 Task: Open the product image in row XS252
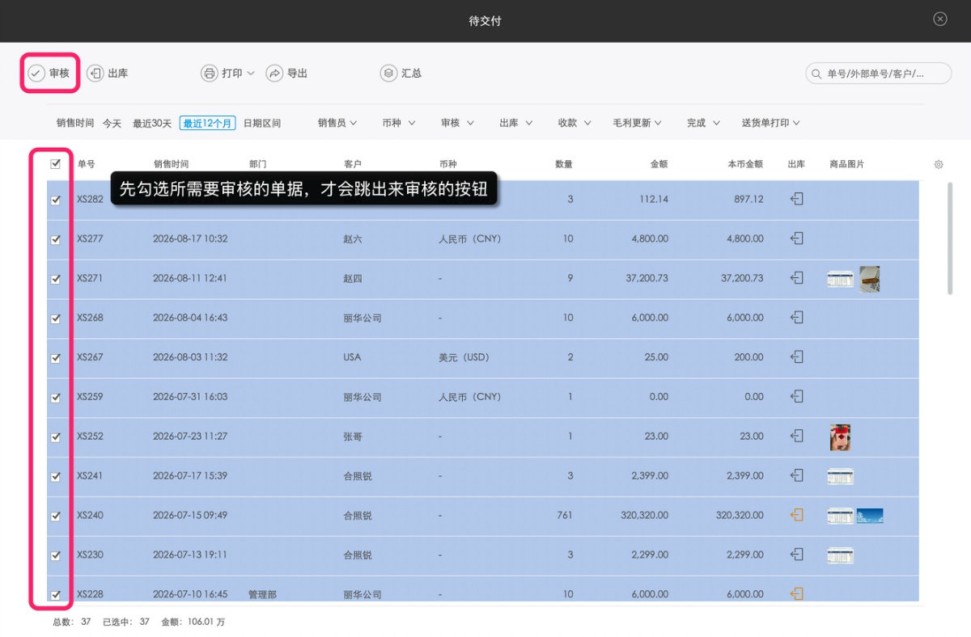(840, 437)
